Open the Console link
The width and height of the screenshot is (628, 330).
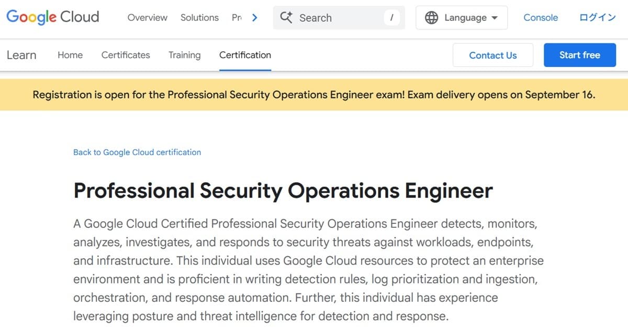coord(541,17)
